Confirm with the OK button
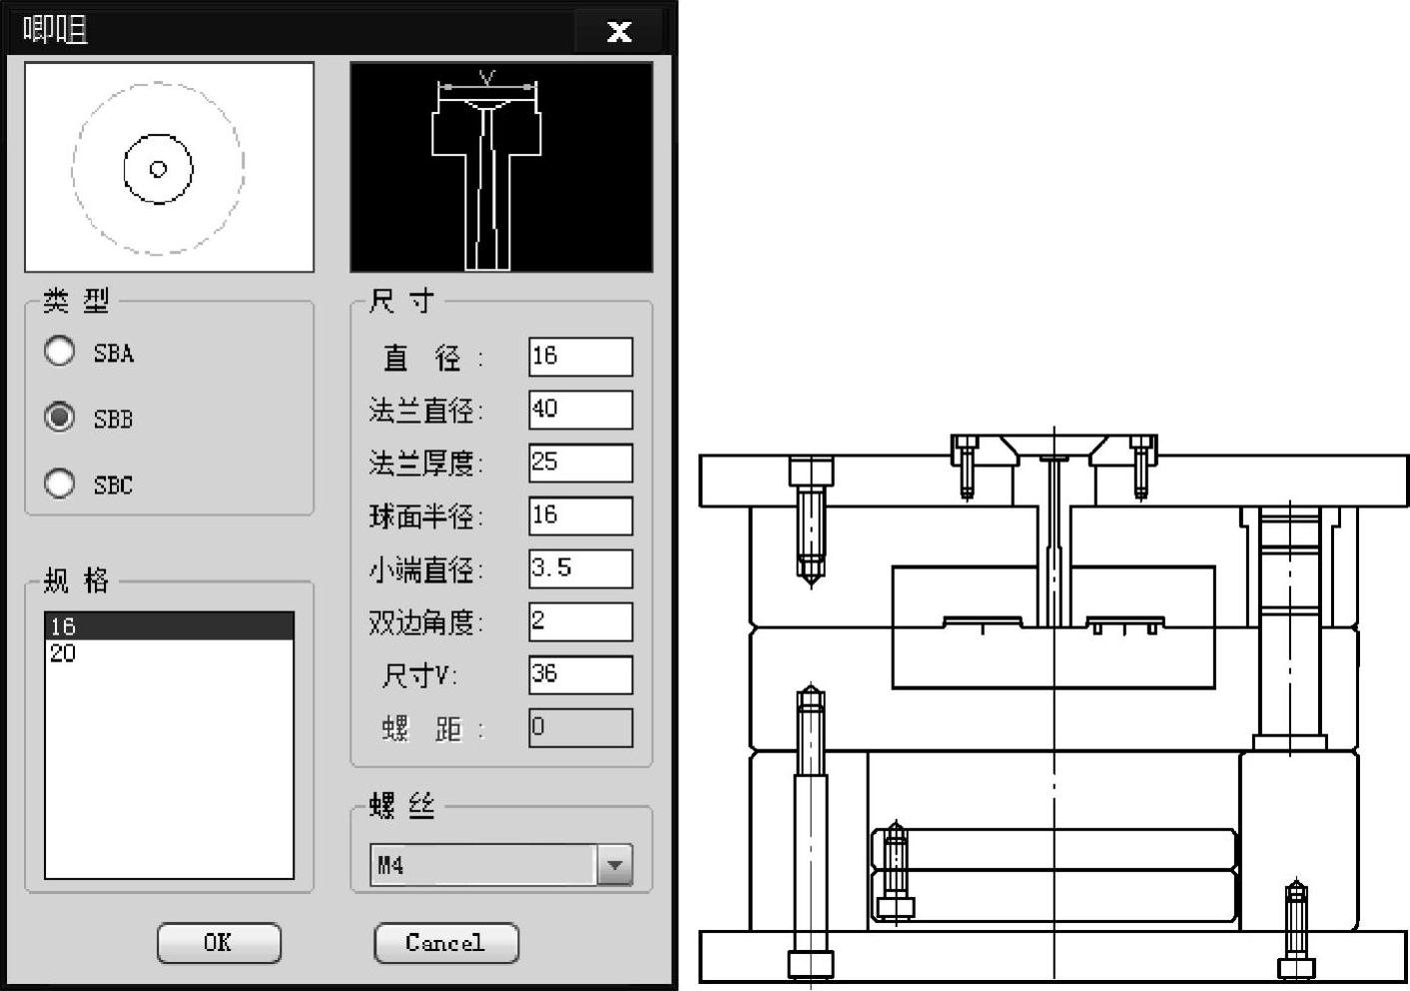The height and width of the screenshot is (991, 1410). pyautogui.click(x=219, y=943)
